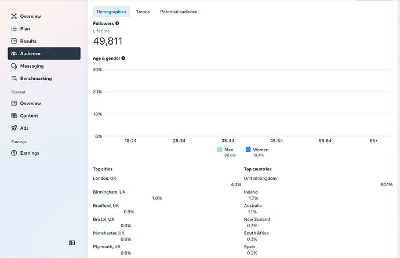Viewport: 400px width, 258px height.
Task: Click South Africa in Top countries
Action: pos(256,233)
